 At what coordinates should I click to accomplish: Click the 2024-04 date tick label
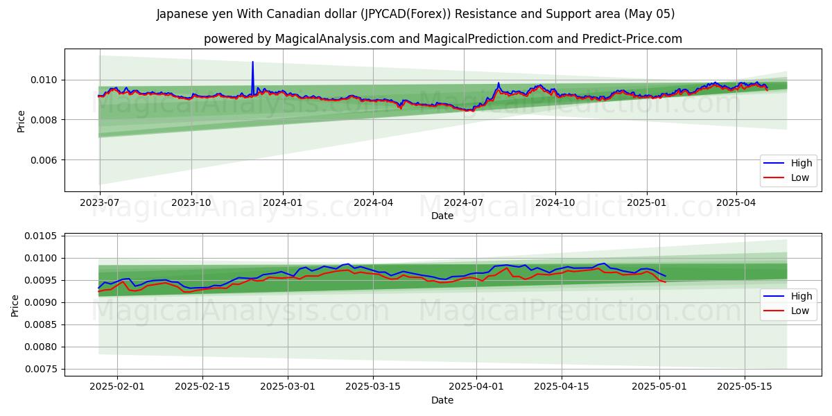[373, 202]
